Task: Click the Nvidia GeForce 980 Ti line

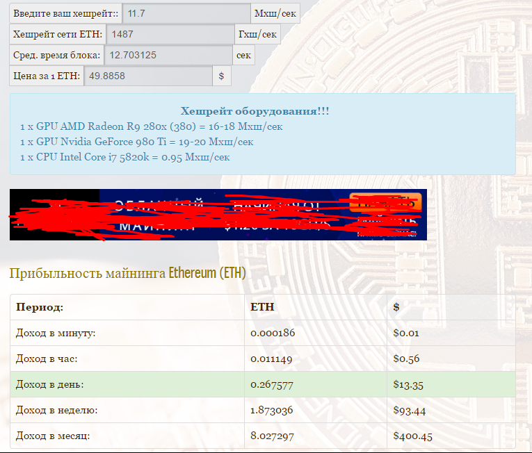Action: pos(137,142)
